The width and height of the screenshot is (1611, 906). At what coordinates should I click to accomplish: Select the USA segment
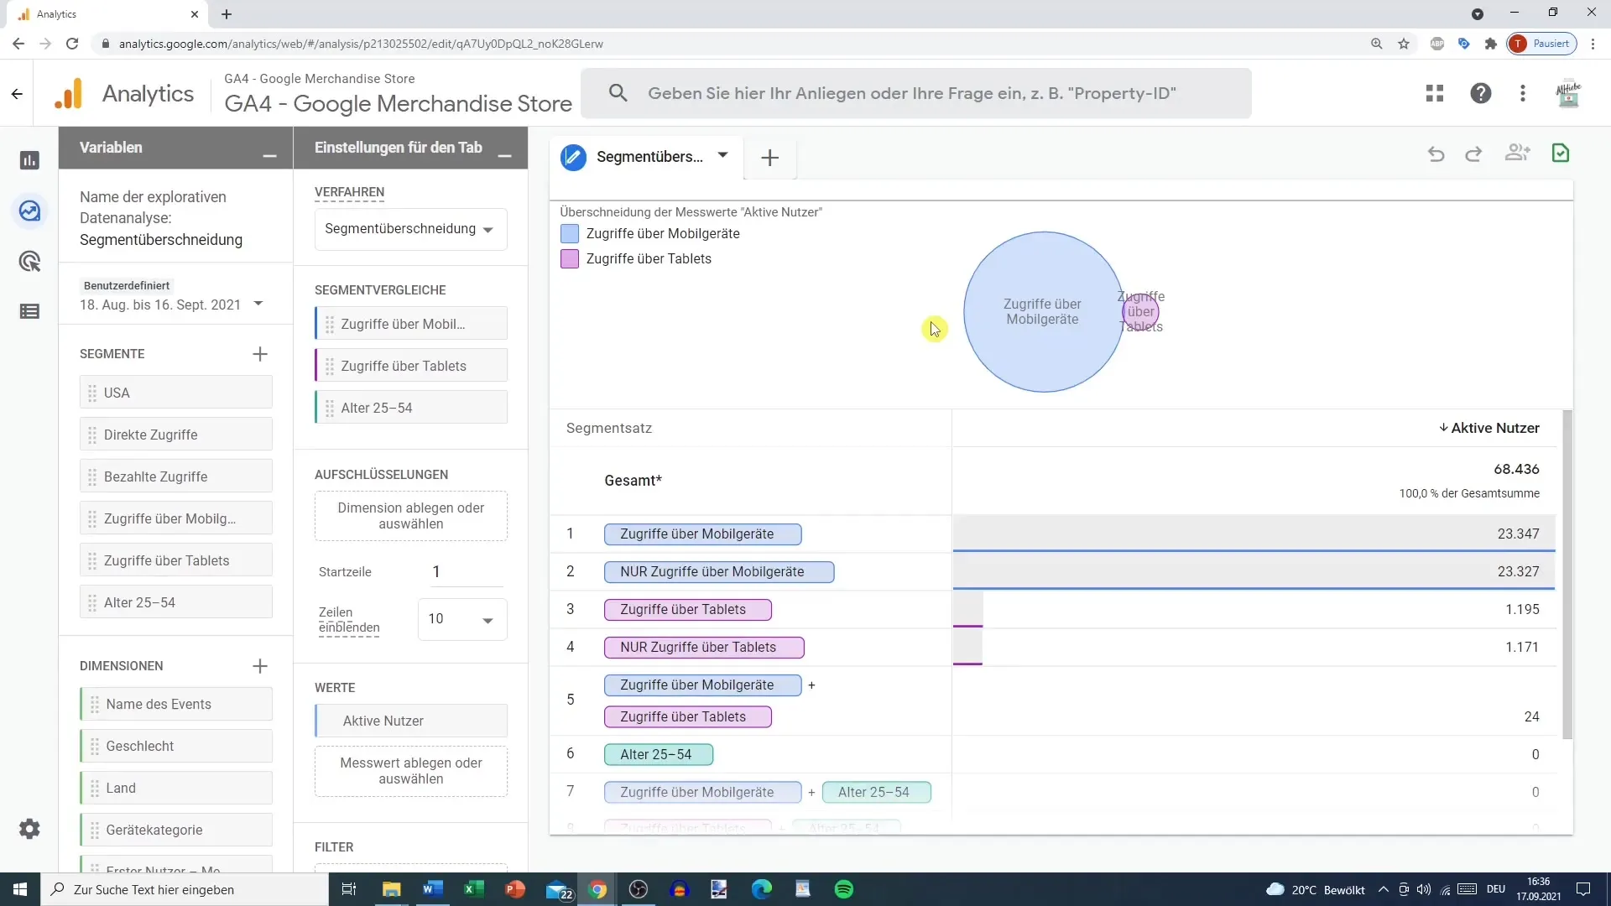coord(176,393)
